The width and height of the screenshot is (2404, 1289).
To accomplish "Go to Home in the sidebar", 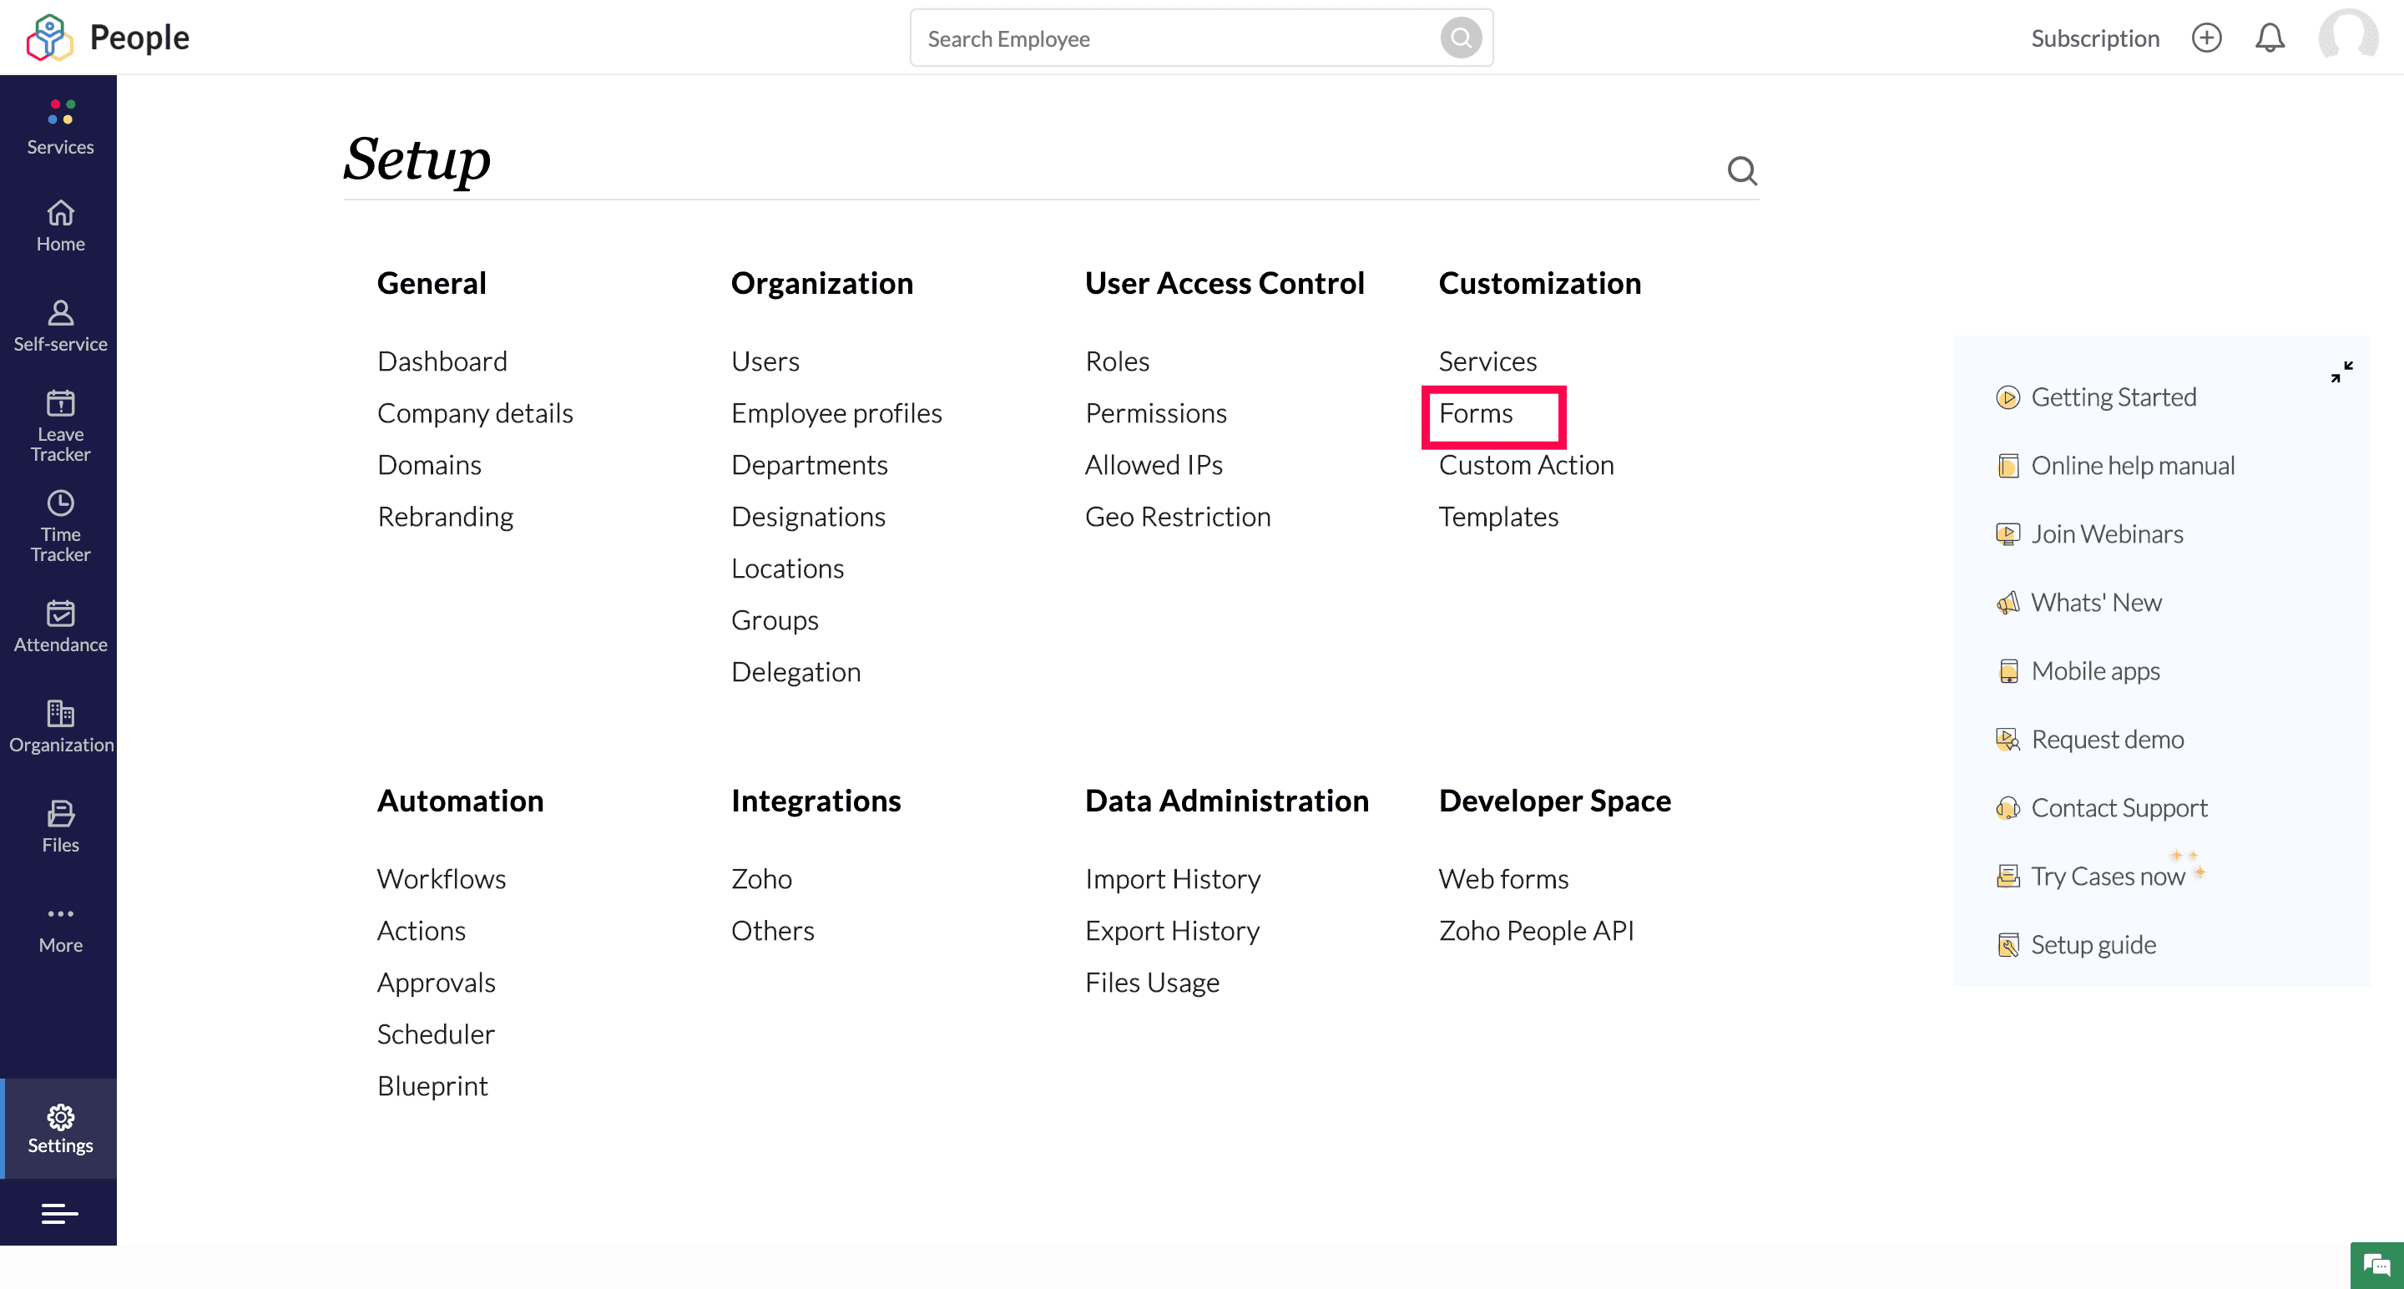I will (x=60, y=227).
